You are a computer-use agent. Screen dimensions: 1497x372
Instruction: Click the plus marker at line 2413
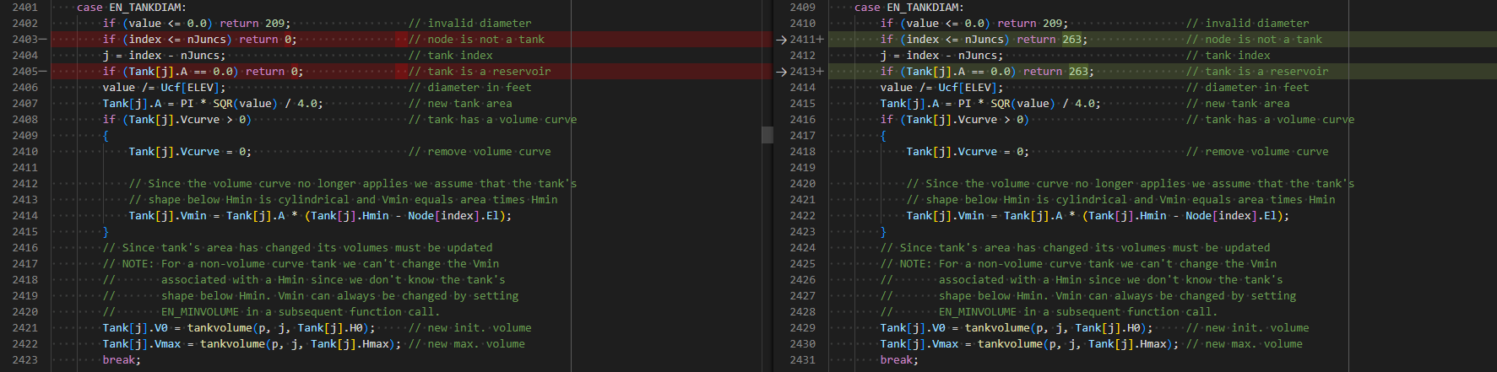(820, 72)
